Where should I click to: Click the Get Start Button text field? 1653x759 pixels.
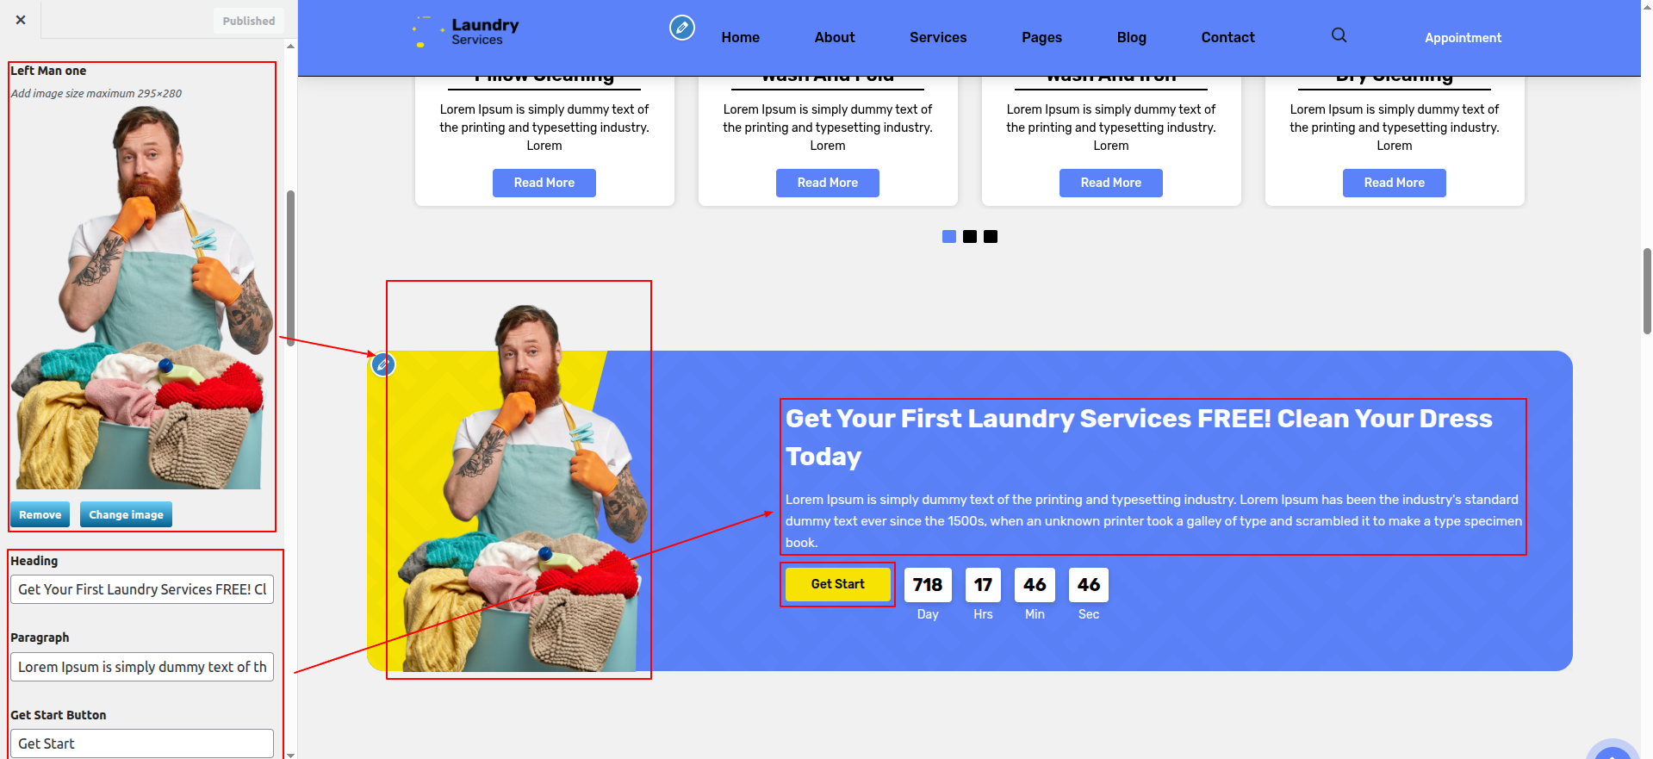pyautogui.click(x=142, y=743)
